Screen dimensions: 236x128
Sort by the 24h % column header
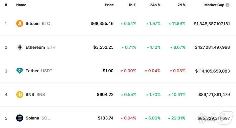154,5
